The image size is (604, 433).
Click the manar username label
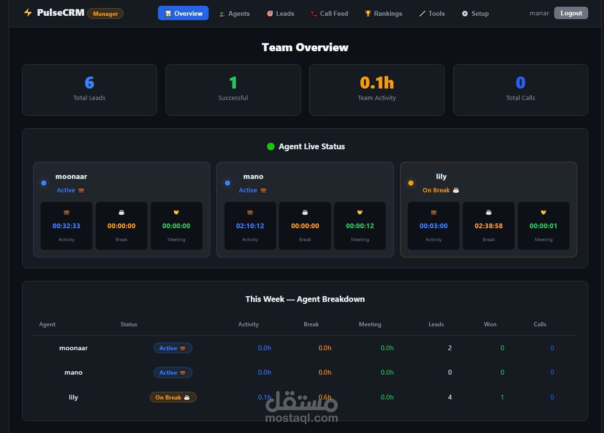coord(539,13)
